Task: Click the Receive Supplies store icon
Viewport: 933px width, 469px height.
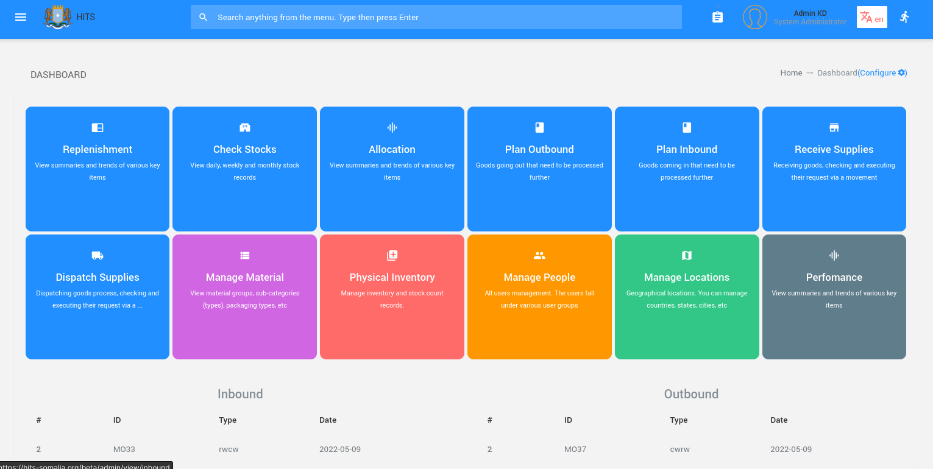Action: 834,127
